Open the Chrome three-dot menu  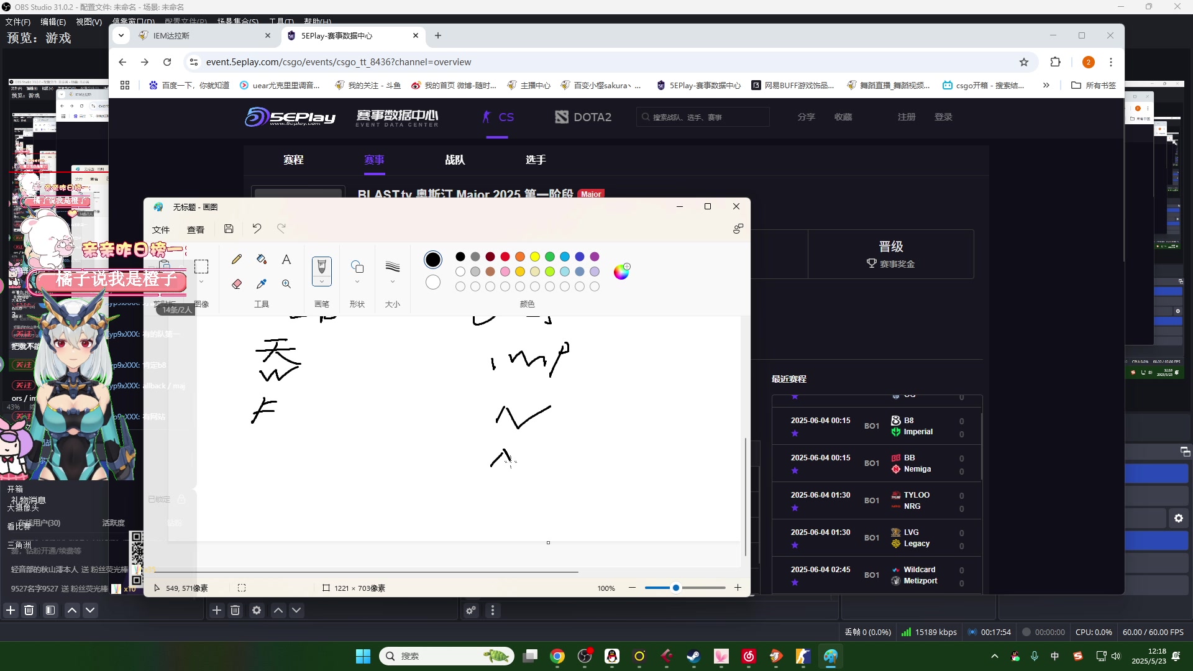(1111, 62)
